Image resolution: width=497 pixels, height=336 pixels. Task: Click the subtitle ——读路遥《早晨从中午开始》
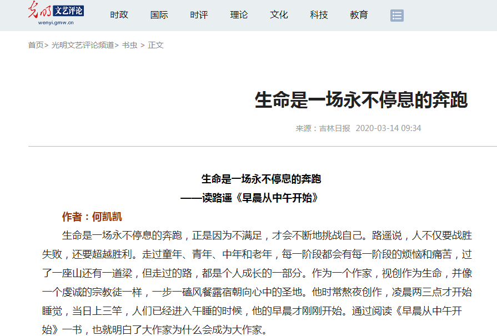pyautogui.click(x=249, y=198)
